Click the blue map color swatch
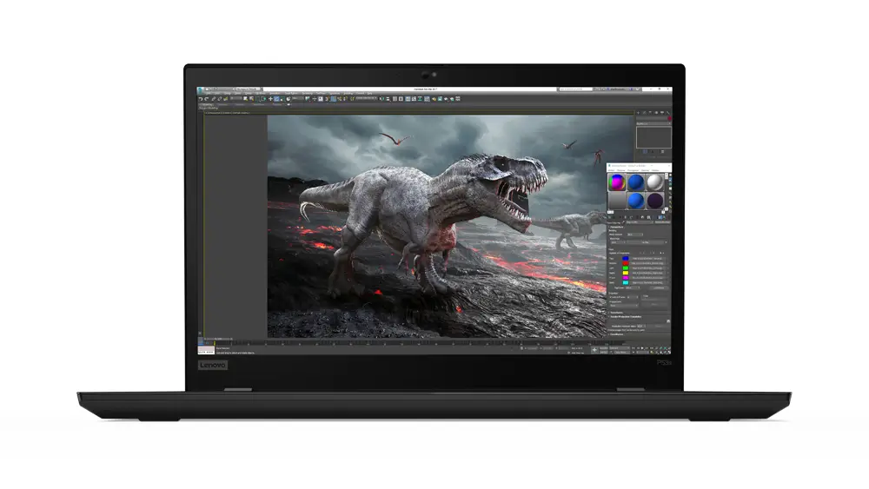Screen dimensions: 869x489 626,259
